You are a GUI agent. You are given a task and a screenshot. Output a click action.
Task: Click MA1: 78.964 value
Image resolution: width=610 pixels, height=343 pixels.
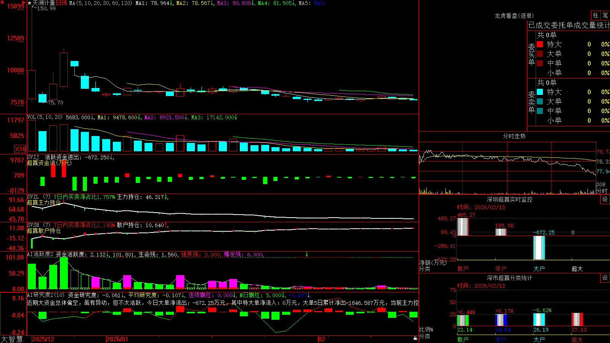(154, 3)
